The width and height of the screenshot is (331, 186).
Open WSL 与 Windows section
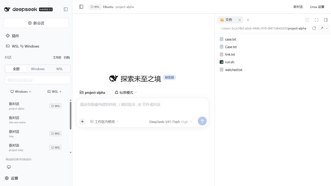click(22, 46)
